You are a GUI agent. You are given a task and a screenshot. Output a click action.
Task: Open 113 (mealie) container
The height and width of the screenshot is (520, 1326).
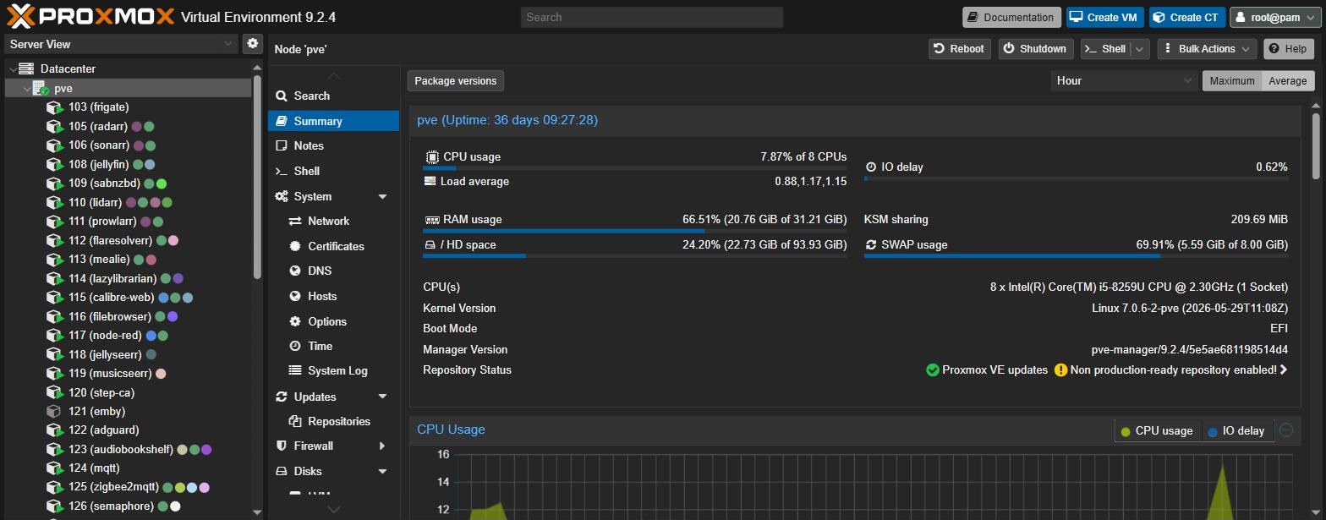(99, 259)
